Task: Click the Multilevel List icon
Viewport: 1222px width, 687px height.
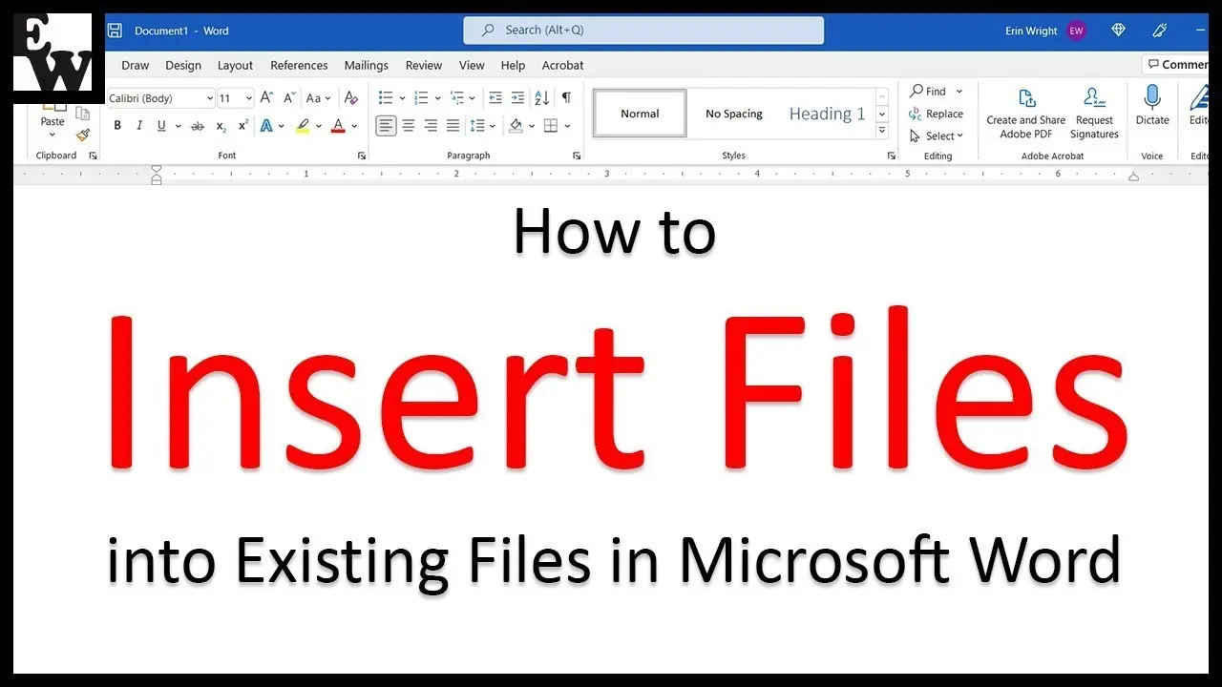Action: (456, 97)
